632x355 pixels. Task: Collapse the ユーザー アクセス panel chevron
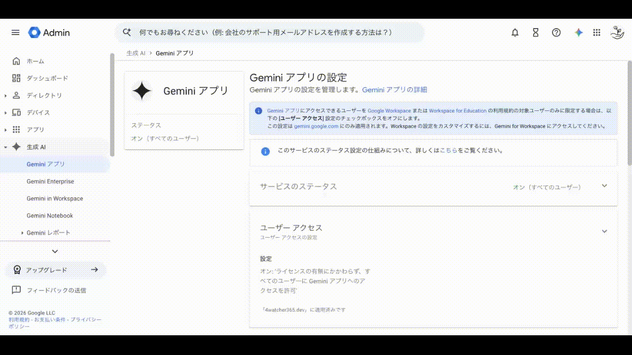pos(604,231)
